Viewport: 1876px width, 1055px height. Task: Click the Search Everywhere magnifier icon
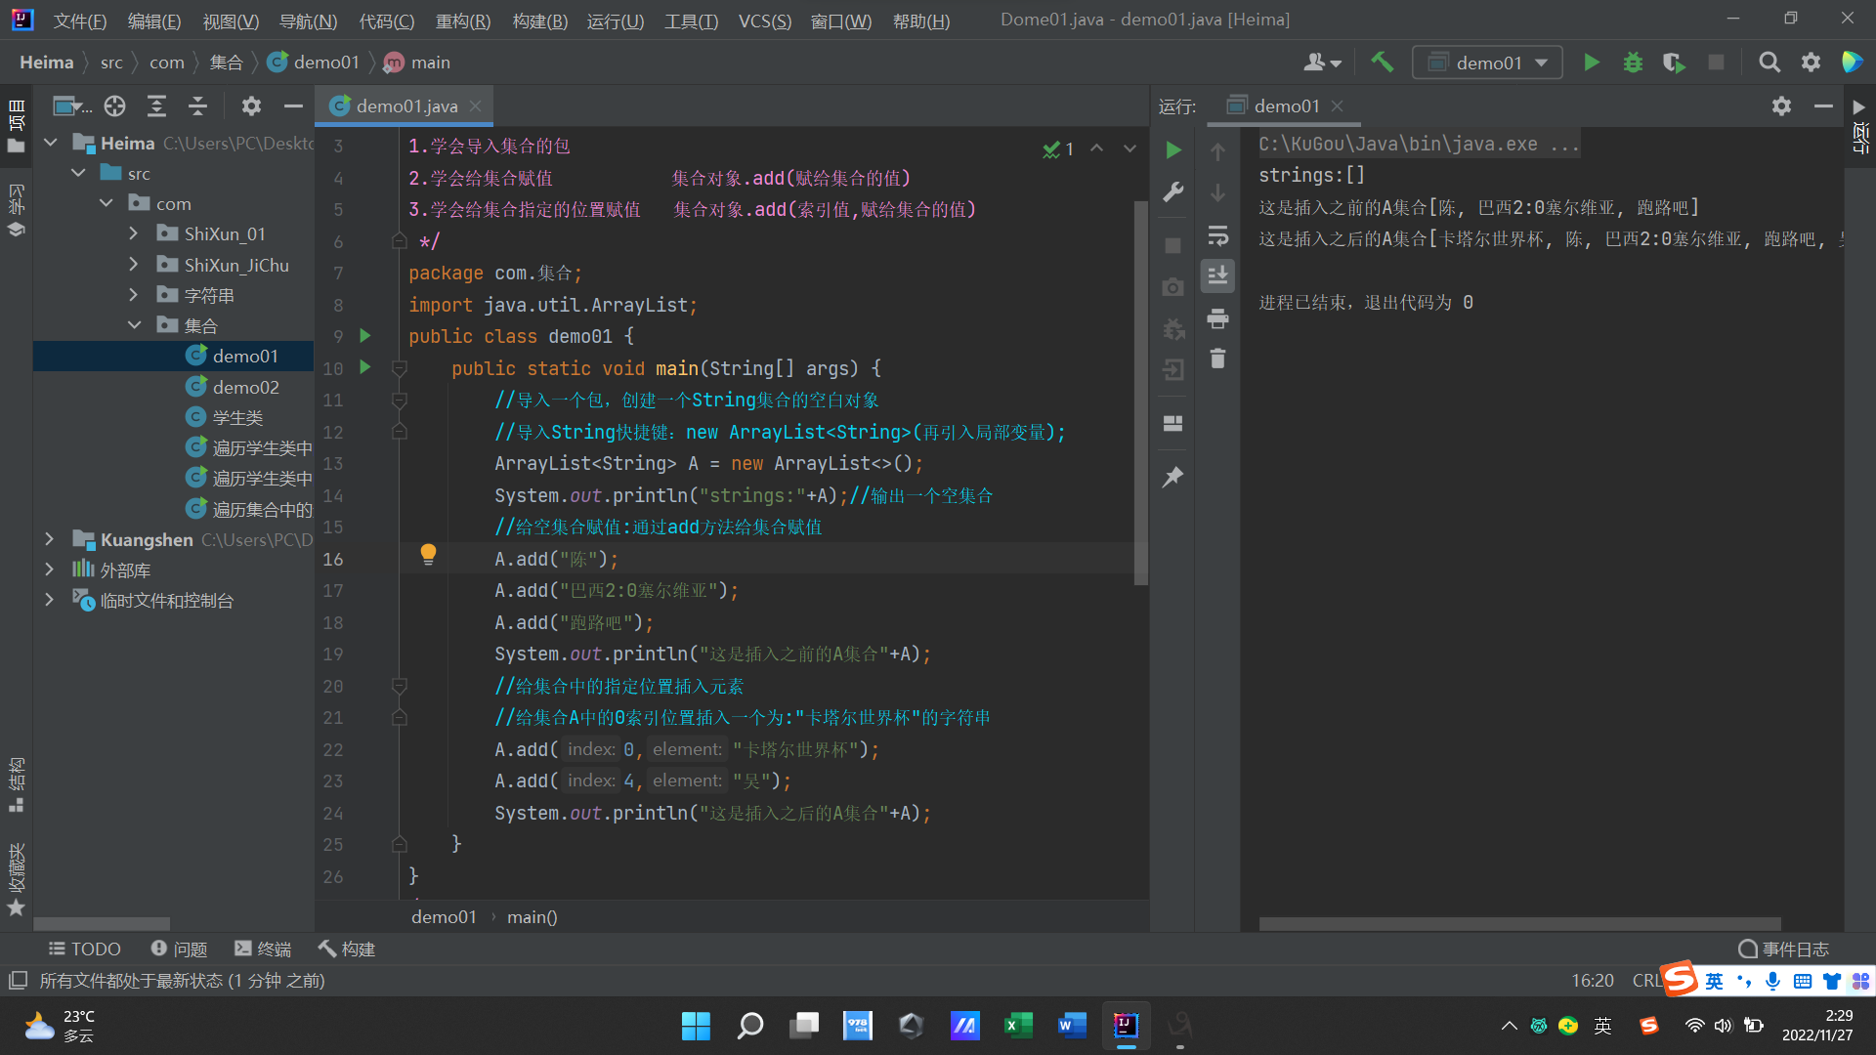click(1769, 63)
